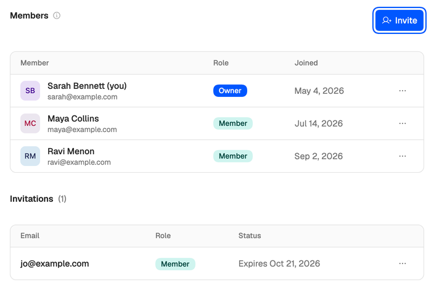The height and width of the screenshot is (290, 434).
Task: Click the joined date Sep 2, 2026
Action: (x=319, y=156)
